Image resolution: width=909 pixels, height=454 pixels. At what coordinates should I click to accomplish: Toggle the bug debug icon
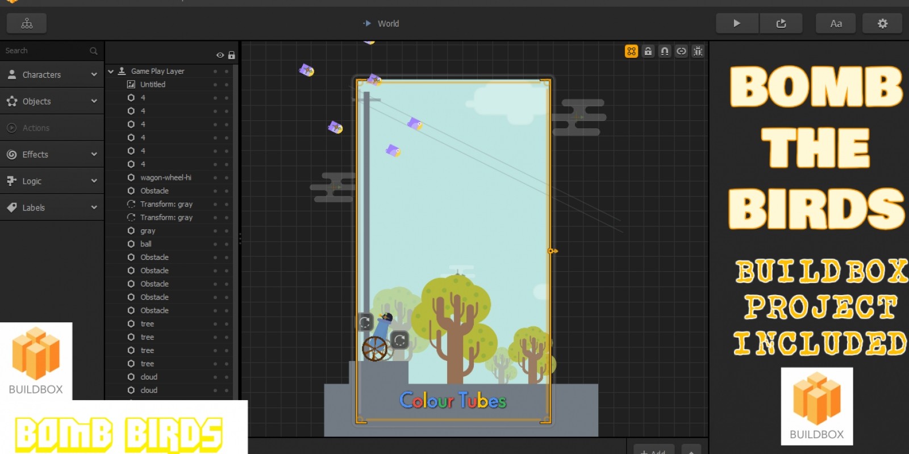698,51
